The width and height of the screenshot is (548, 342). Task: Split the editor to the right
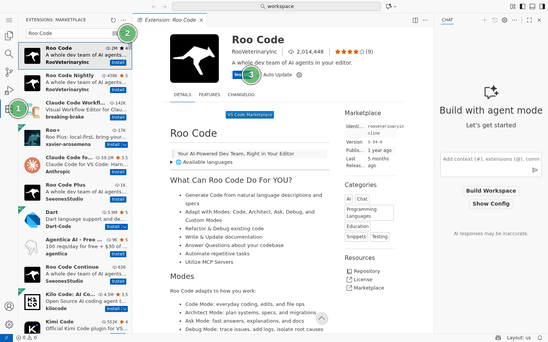pyautogui.click(x=415, y=20)
